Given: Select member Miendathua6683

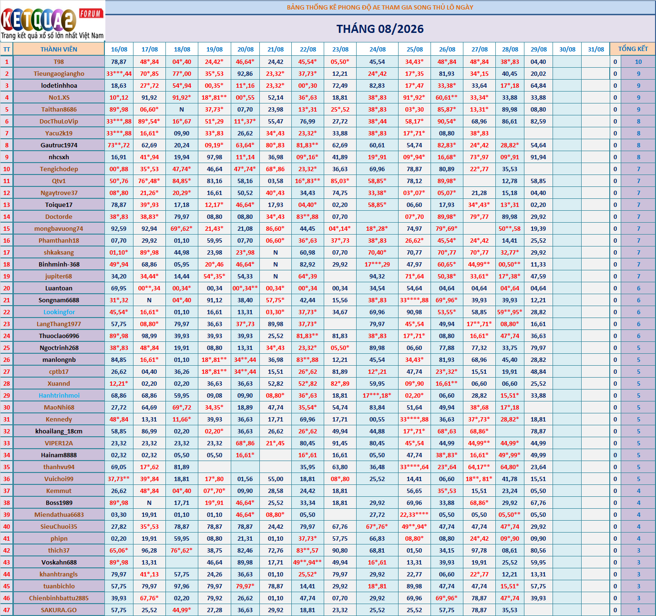Looking at the screenshot, I should click(x=59, y=514).
